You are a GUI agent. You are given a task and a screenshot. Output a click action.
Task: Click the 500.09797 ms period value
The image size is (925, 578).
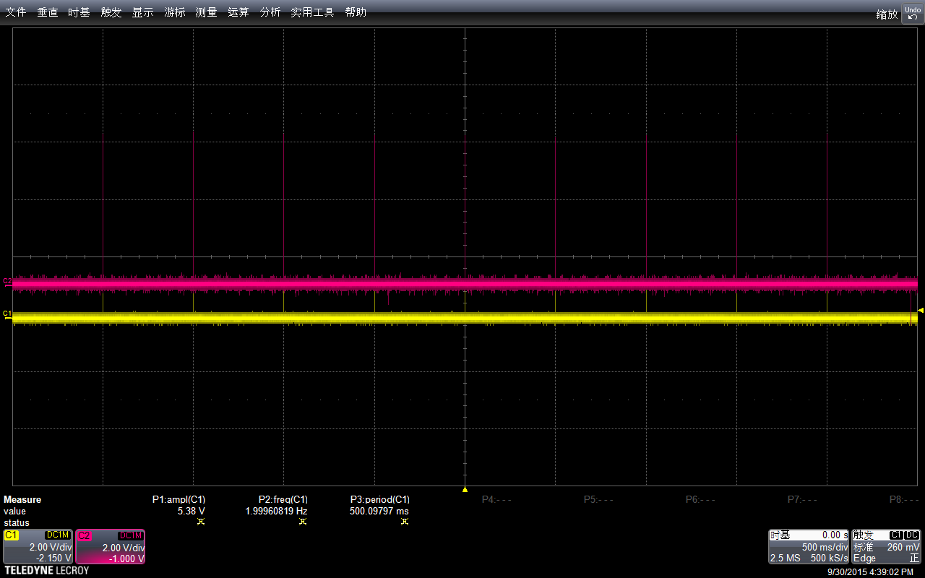[379, 511]
